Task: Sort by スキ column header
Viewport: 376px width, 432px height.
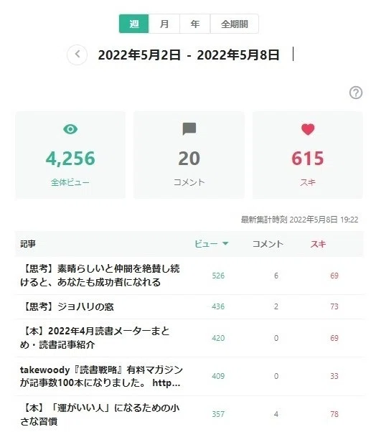Action: [318, 244]
